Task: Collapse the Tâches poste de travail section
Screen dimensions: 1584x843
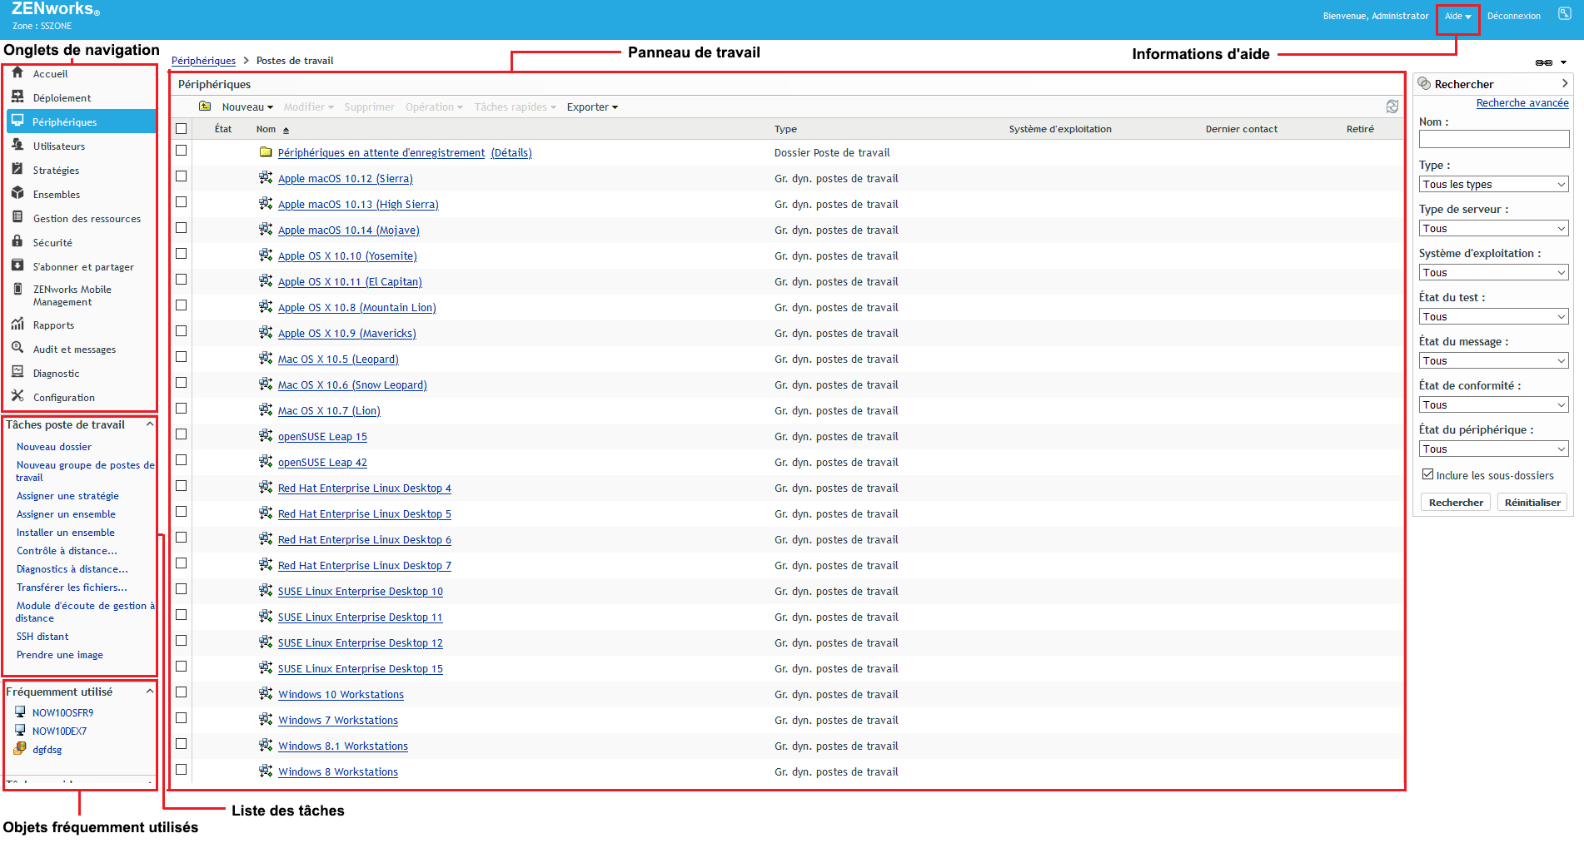Action: point(150,424)
